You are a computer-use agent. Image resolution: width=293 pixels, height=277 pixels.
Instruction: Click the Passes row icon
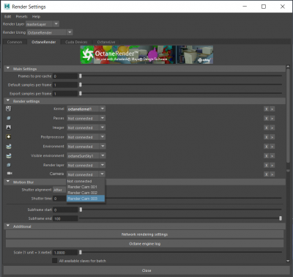tap(9, 118)
